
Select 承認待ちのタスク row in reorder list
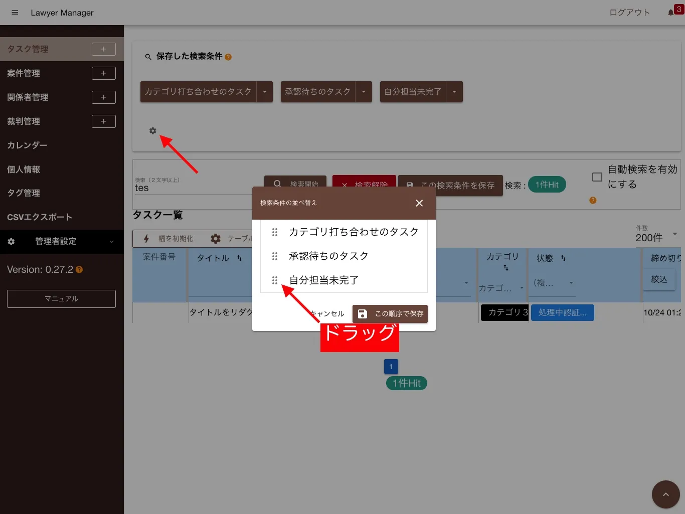[344, 256]
